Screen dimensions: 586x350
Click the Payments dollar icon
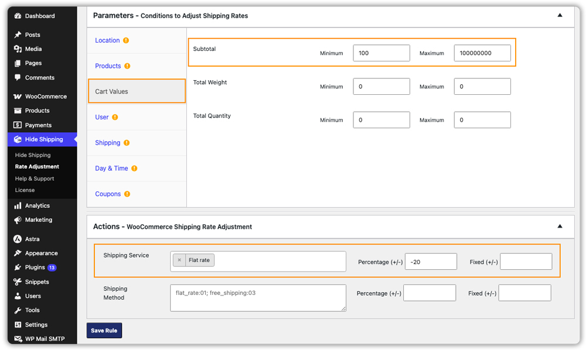(x=18, y=125)
